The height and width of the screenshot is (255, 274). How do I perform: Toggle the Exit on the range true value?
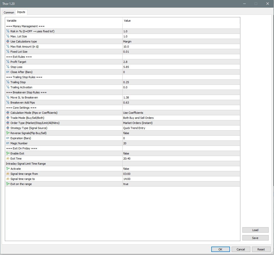[x=181, y=184]
